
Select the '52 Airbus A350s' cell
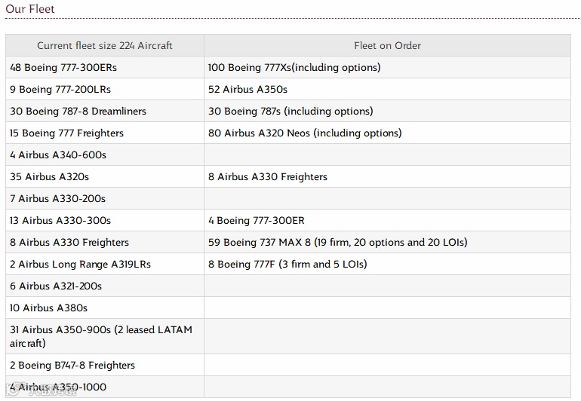tap(247, 89)
